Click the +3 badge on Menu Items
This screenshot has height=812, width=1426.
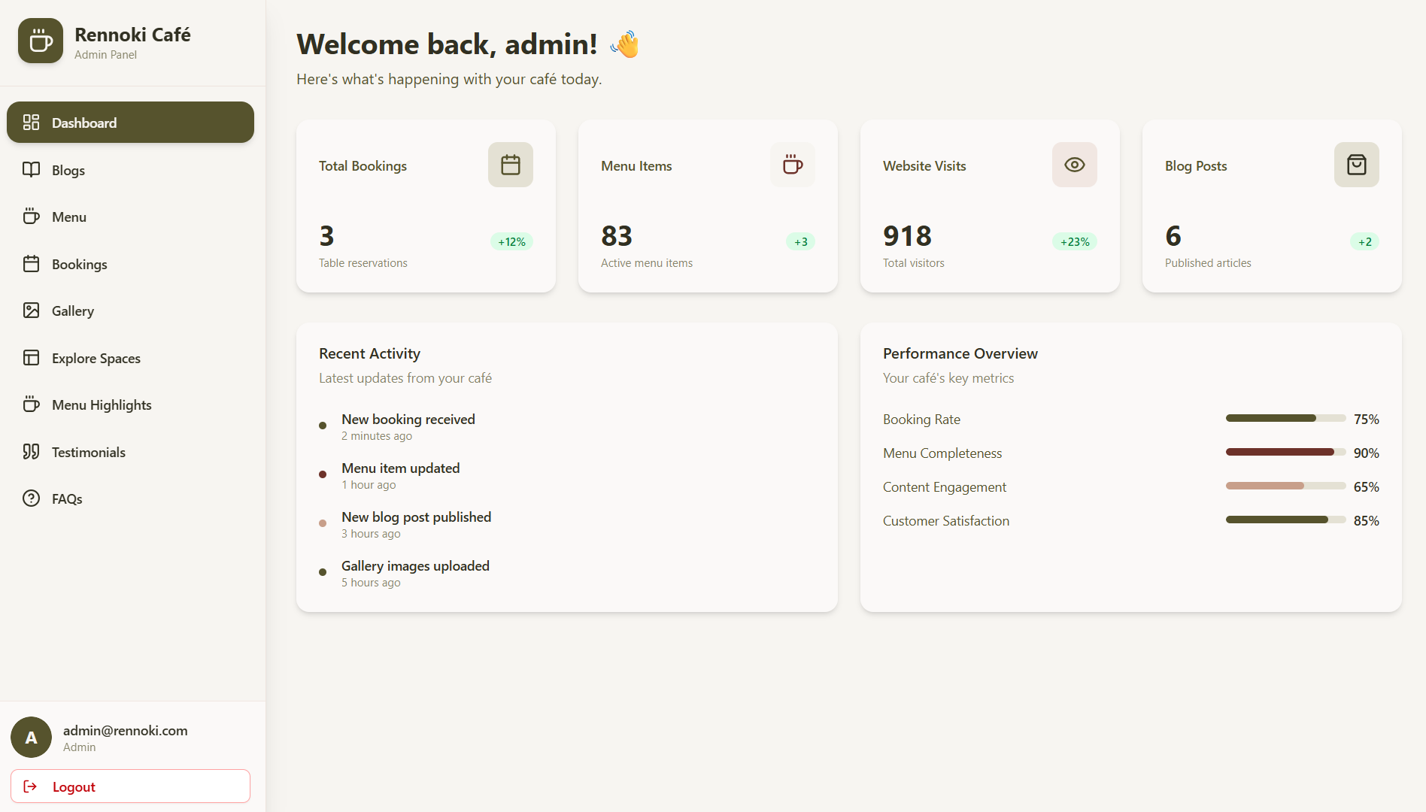click(801, 241)
